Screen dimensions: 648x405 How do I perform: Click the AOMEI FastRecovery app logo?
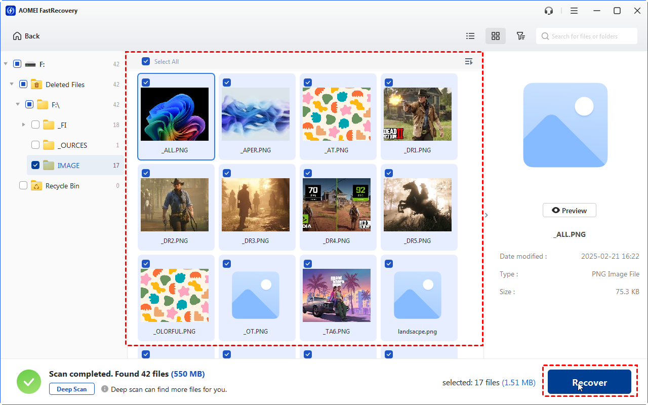(x=11, y=11)
